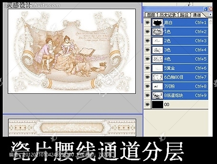217x164 pixels.
Task: Minimize the palette window
Action: click(x=206, y=9)
